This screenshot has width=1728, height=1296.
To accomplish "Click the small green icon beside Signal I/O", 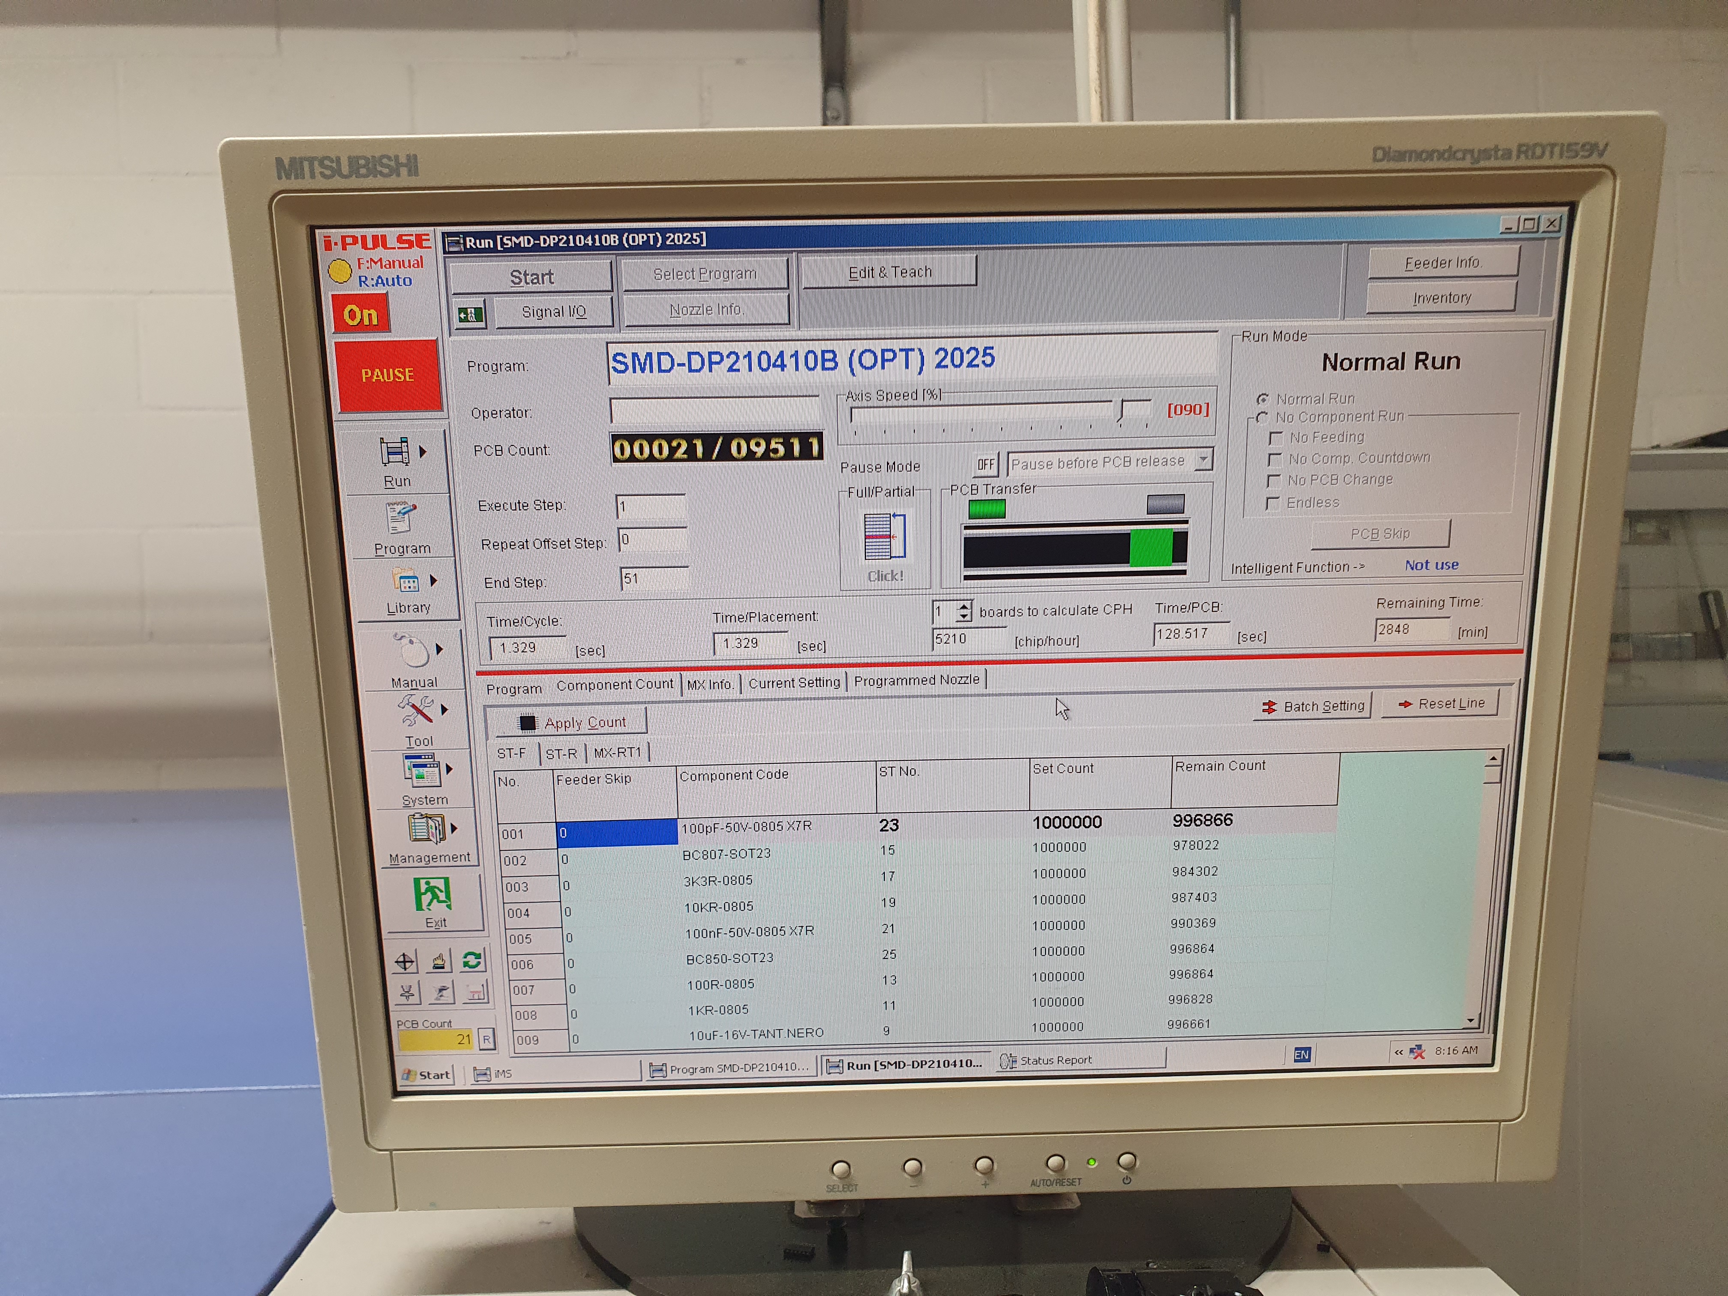I will [x=471, y=315].
